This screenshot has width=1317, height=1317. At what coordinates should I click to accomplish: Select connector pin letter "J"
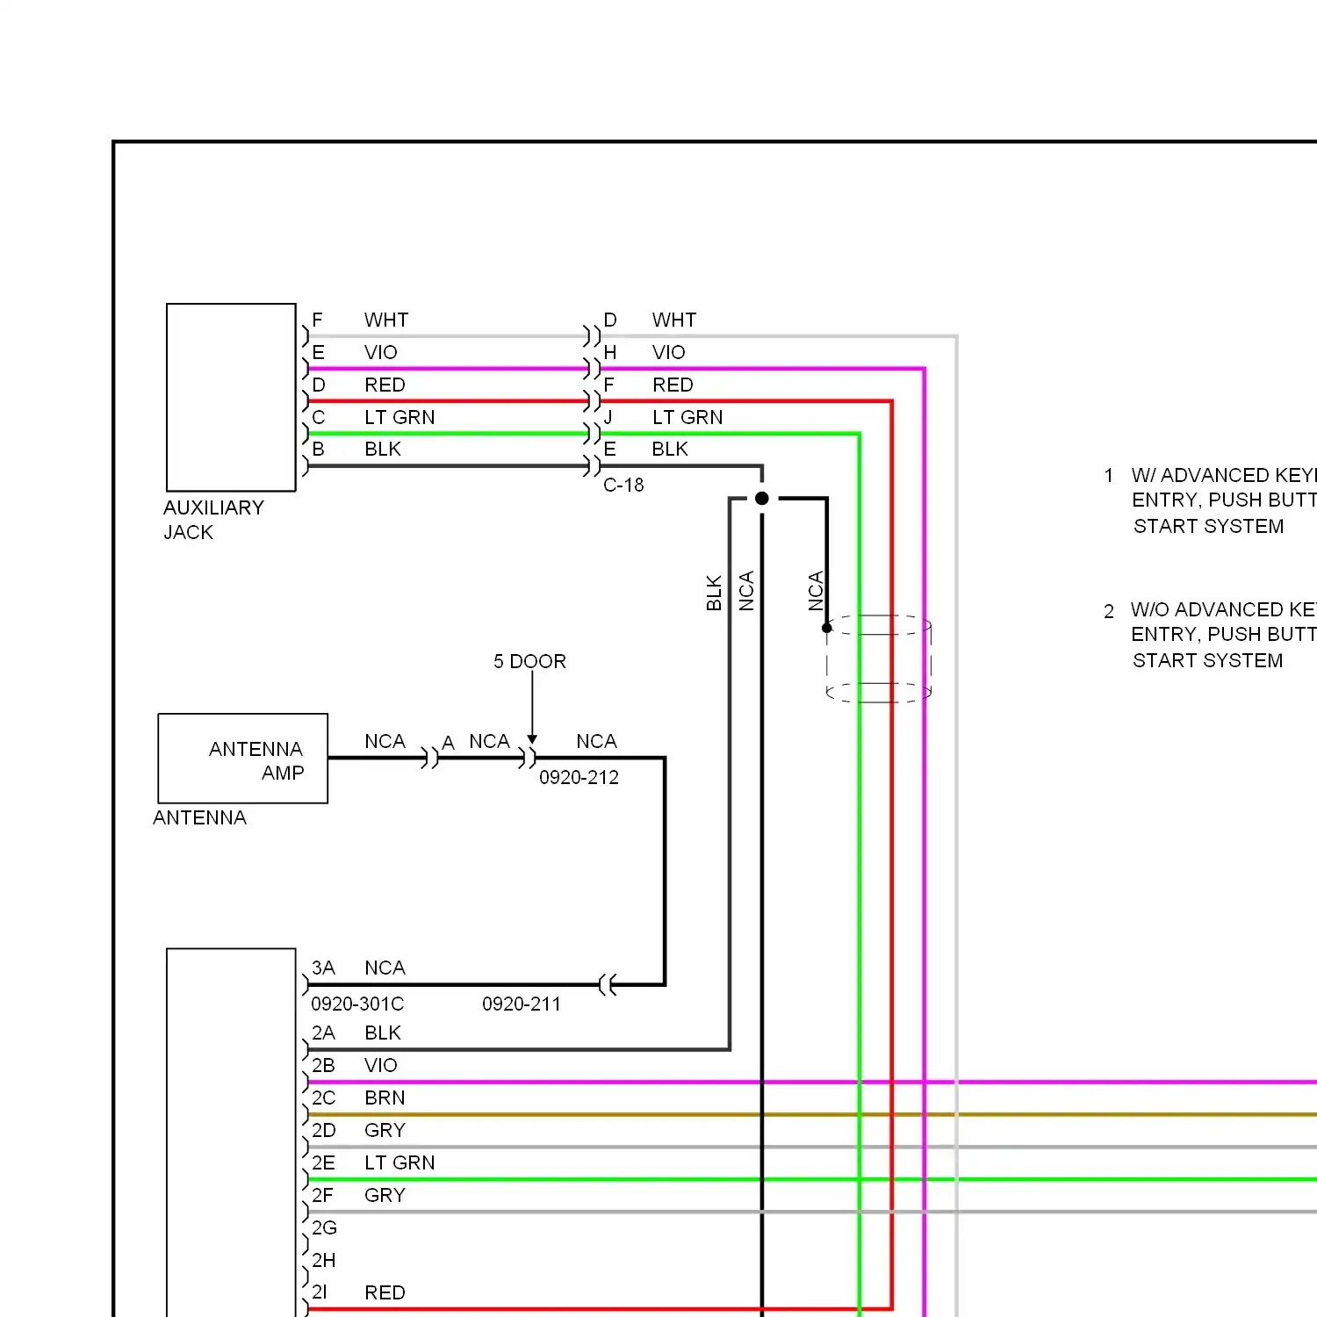[x=608, y=417]
